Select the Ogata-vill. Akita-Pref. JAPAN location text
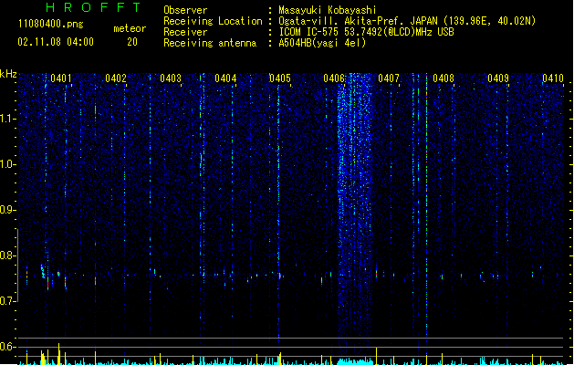 pyautogui.click(x=407, y=21)
